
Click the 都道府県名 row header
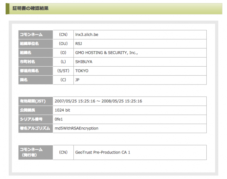click(36, 71)
